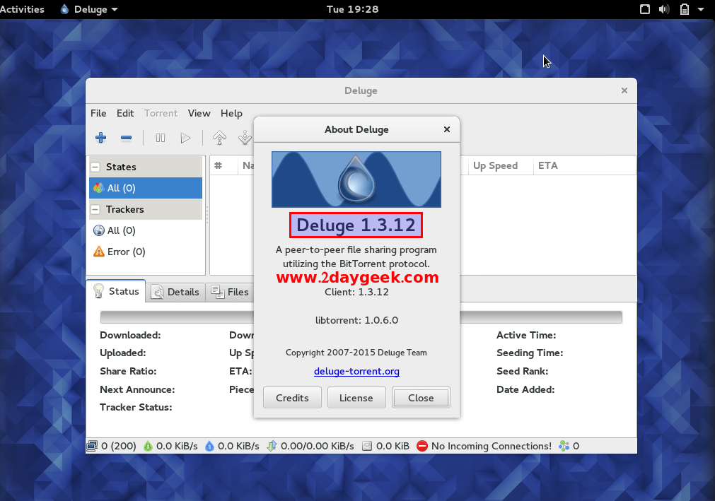The image size is (715, 501).
Task: Click the "Uploaded:" label
Action: [x=122, y=353]
